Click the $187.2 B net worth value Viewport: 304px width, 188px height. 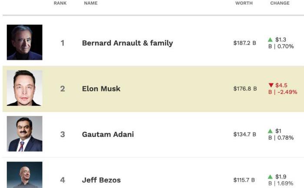point(245,43)
